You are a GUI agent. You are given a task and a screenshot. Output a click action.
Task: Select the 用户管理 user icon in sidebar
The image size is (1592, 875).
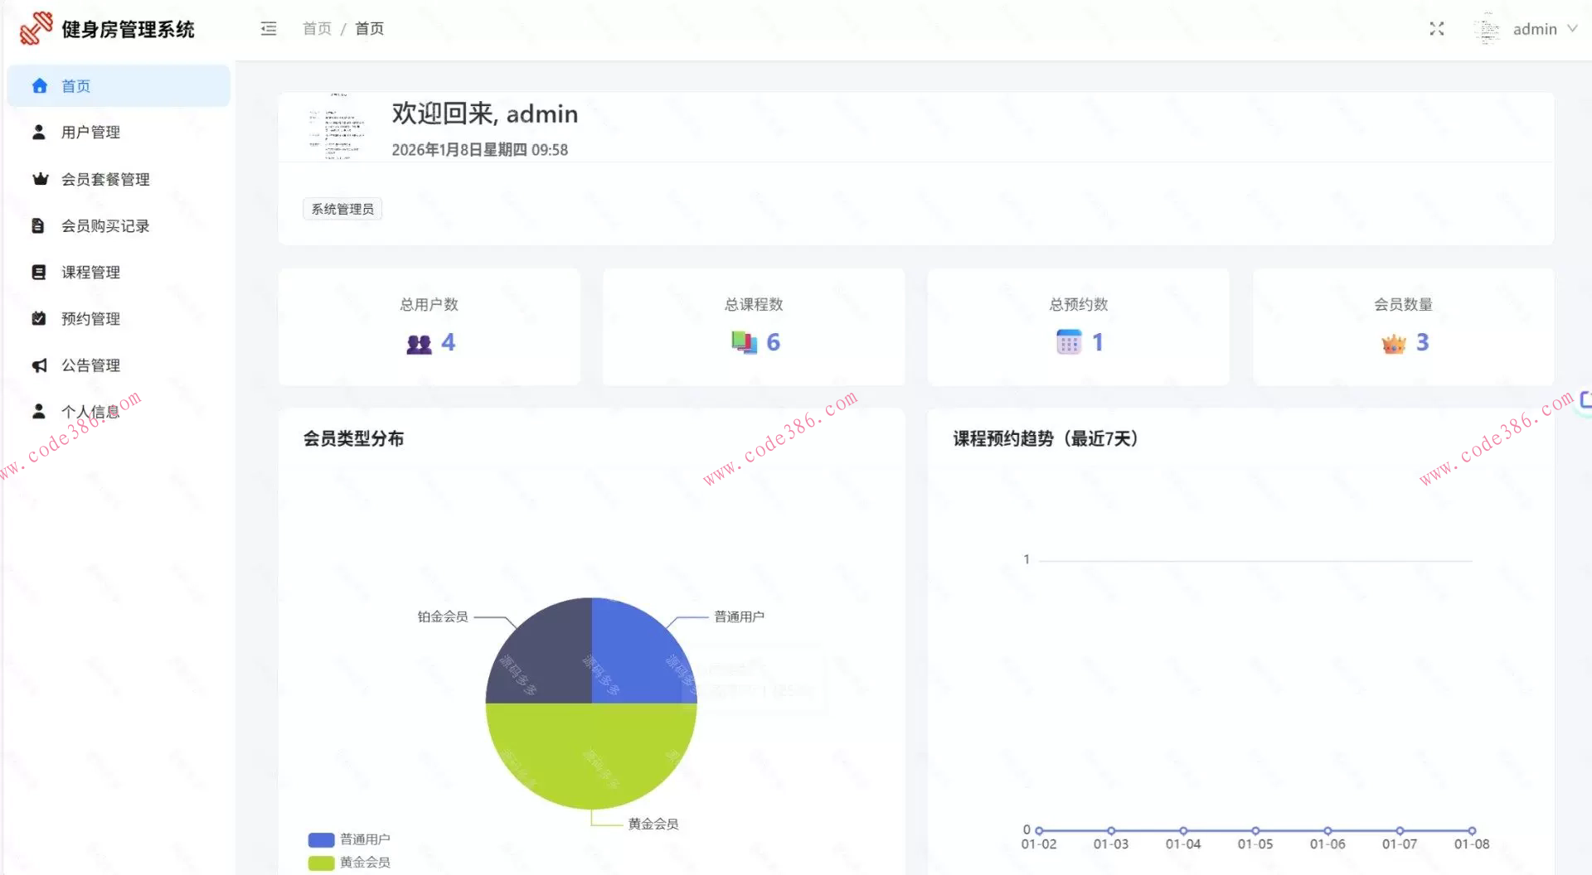pyautogui.click(x=38, y=132)
